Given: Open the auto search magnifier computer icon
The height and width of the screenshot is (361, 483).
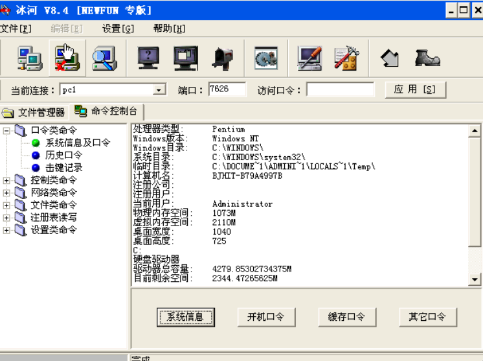Looking at the screenshot, I should point(105,58).
